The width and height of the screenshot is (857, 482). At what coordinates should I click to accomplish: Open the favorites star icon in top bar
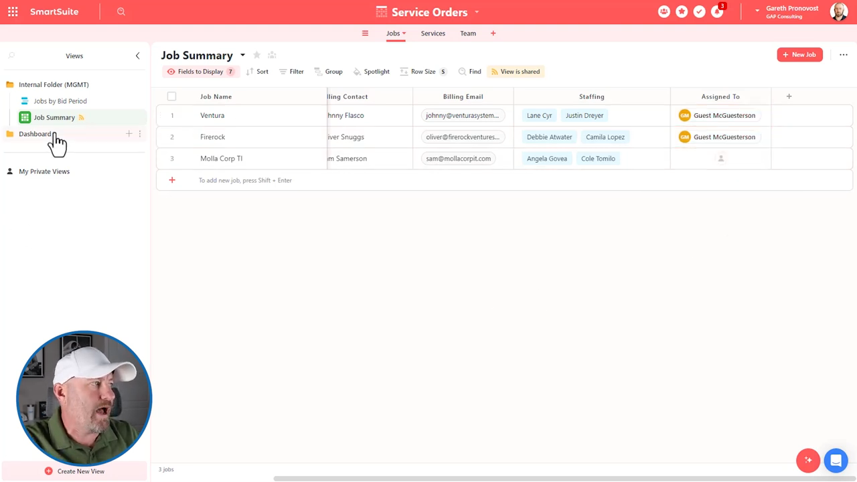pyautogui.click(x=682, y=11)
